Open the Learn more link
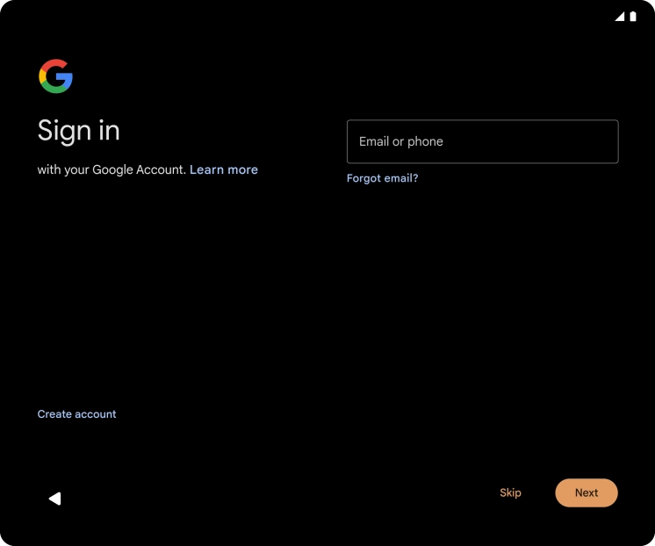This screenshot has width=655, height=546. point(224,169)
